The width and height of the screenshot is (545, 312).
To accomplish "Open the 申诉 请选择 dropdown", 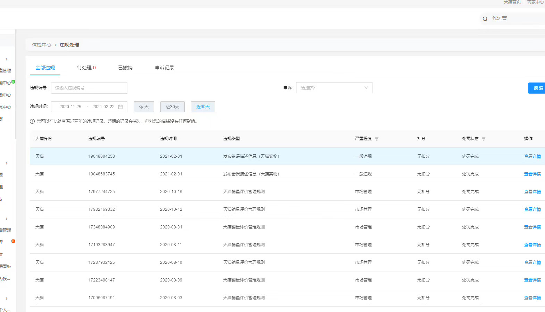I will tap(334, 88).
